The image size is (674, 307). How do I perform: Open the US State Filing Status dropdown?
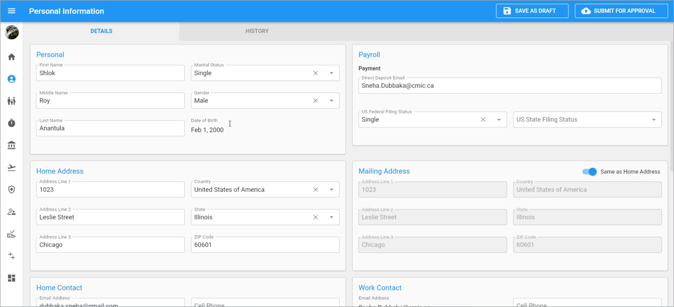pos(588,119)
